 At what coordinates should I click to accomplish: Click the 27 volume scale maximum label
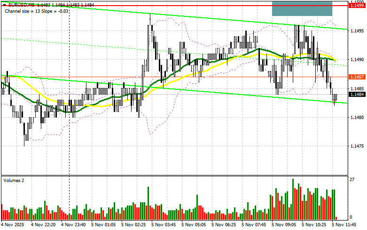tap(351, 179)
